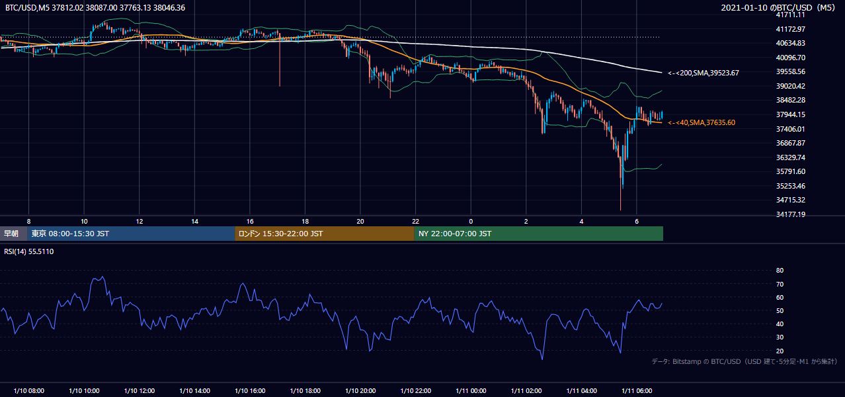Viewport: 845px width, 397px height.
Task: Click price axis value 36329.74
Action: coord(790,157)
